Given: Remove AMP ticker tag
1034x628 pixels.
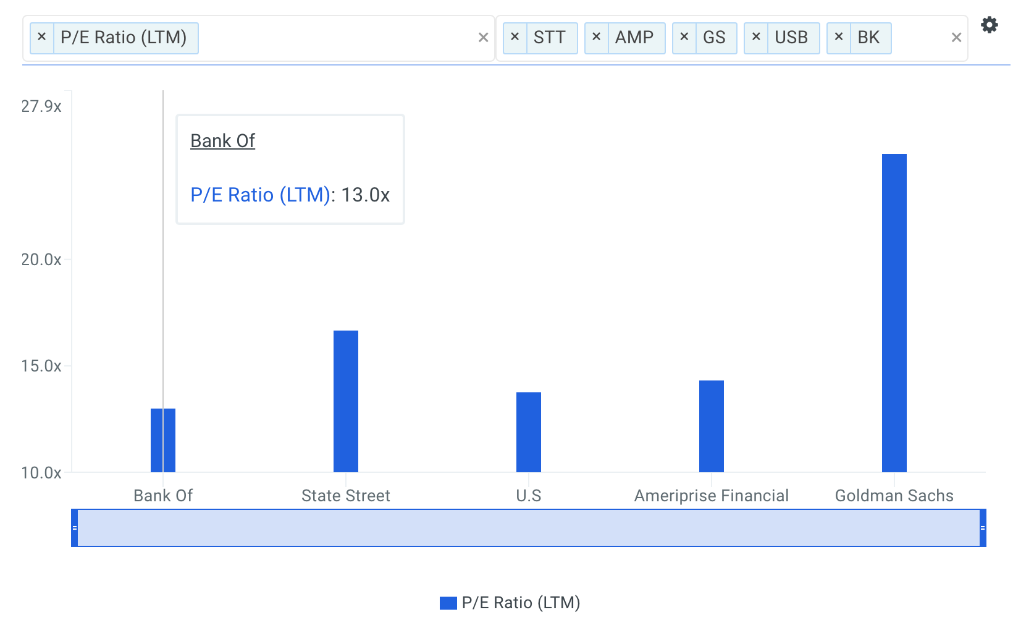Looking at the screenshot, I should 596,38.
